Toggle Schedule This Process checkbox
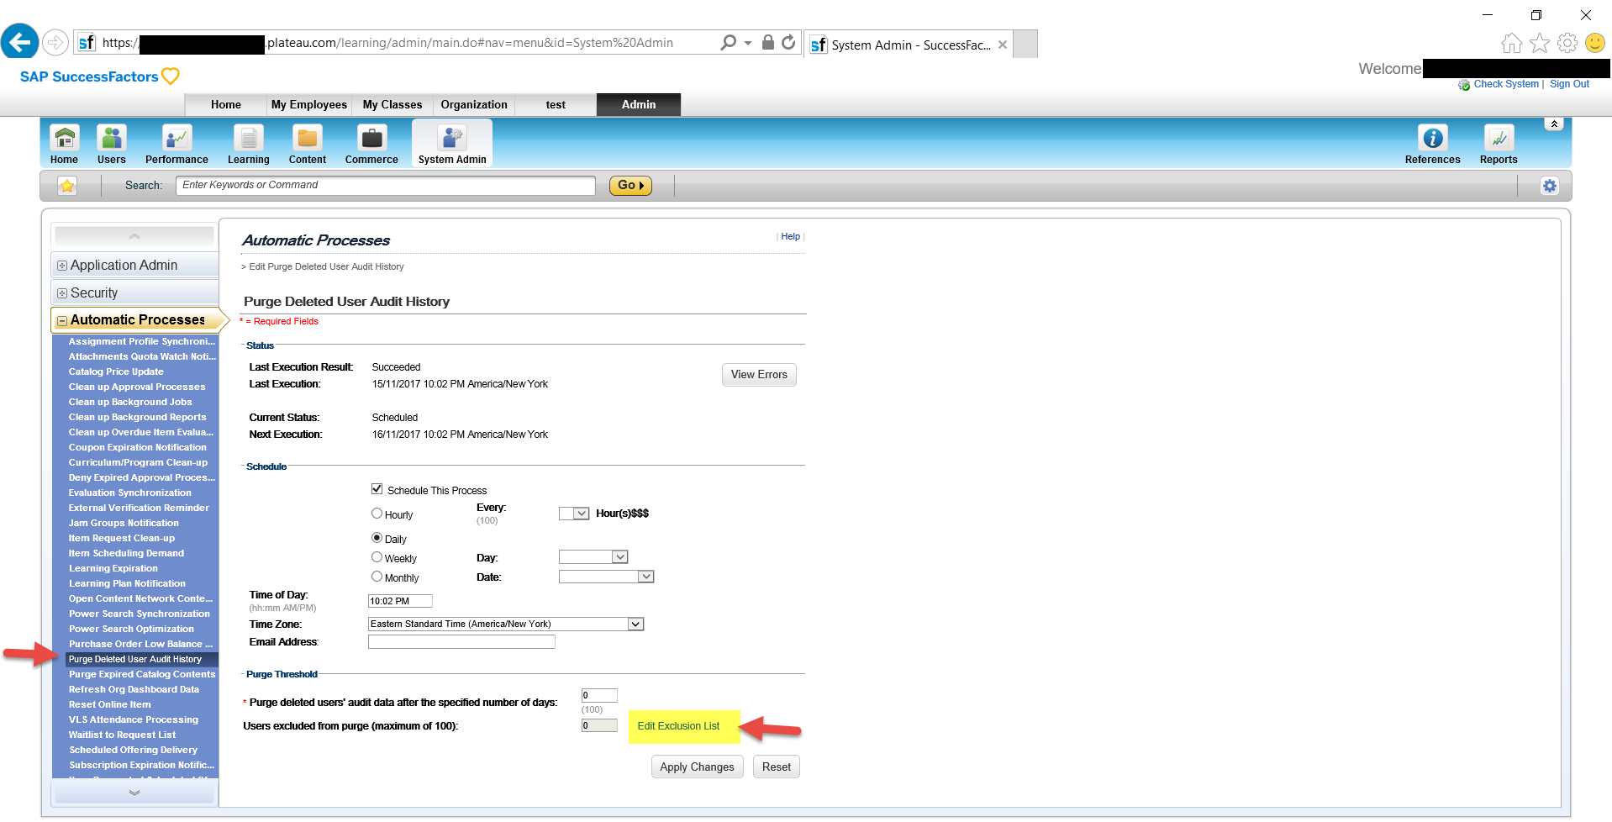 coord(377,489)
